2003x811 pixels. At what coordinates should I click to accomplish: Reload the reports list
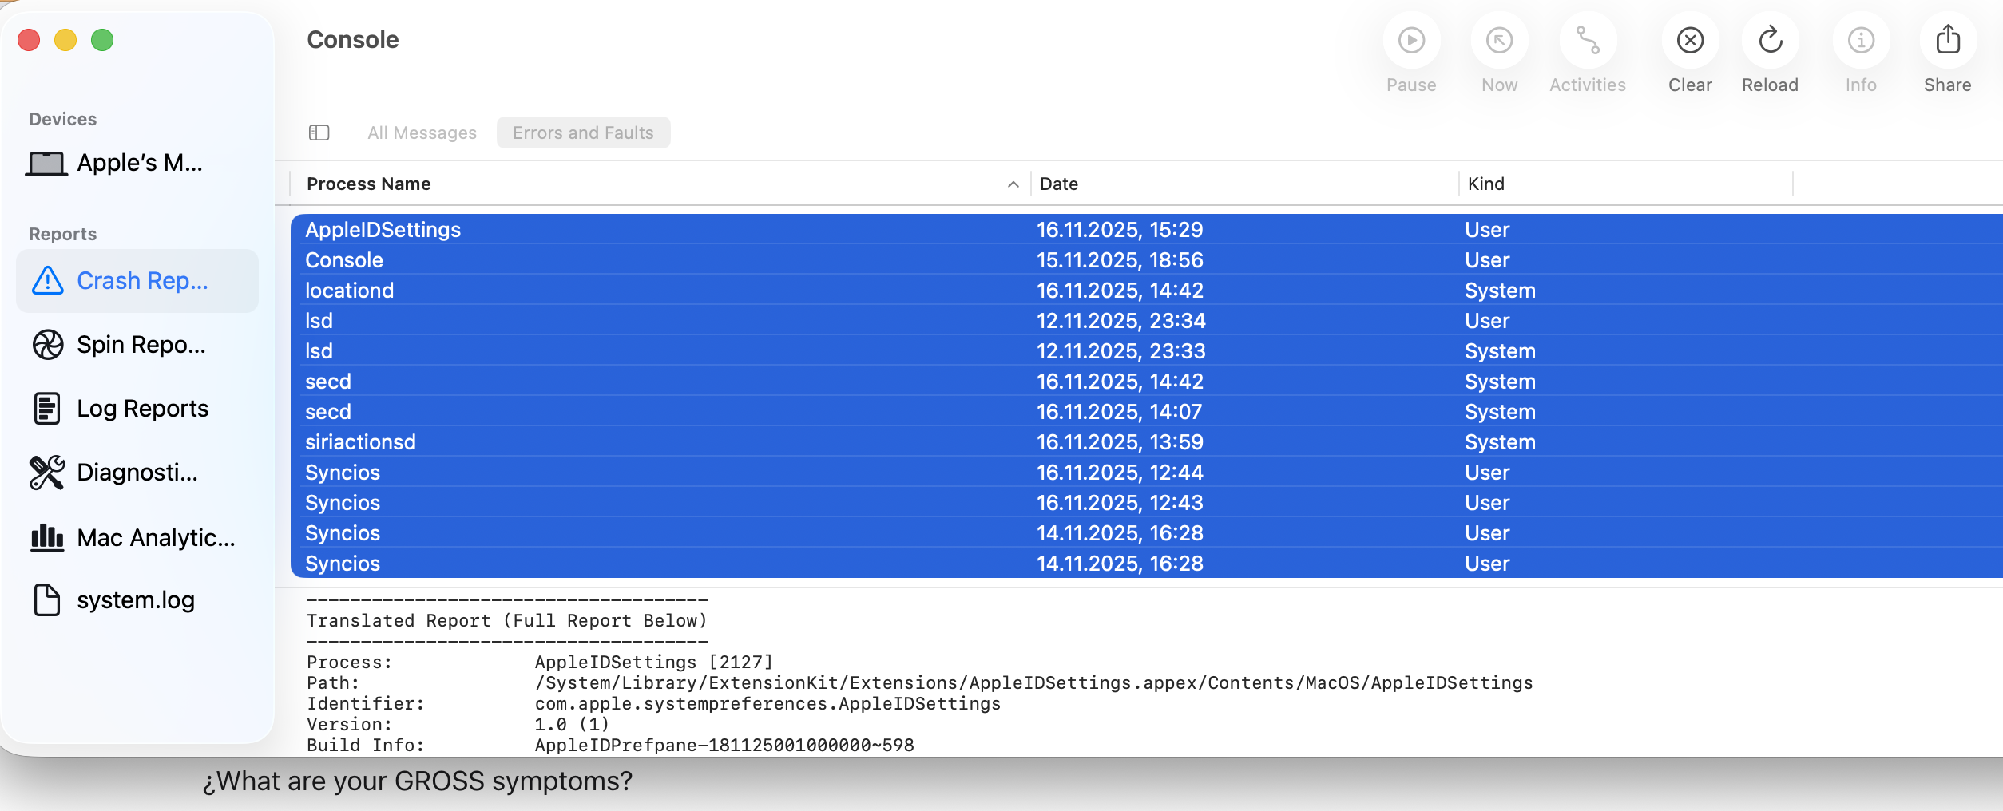1770,41
